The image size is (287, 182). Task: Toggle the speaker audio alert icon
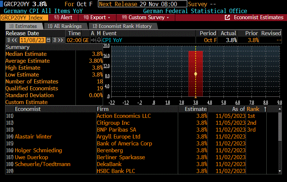click(93, 40)
